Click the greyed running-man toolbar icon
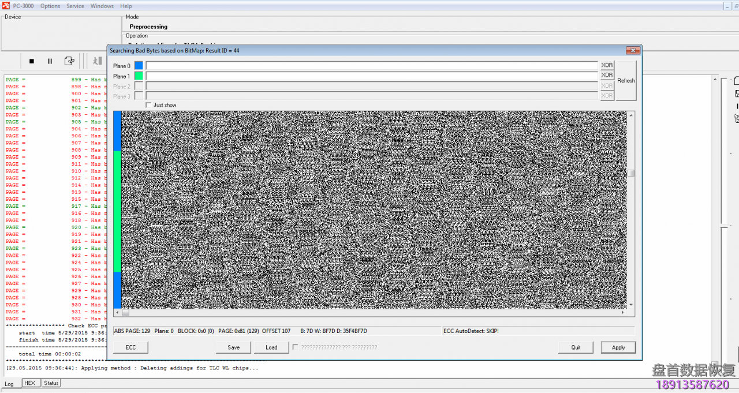 pyautogui.click(x=97, y=61)
